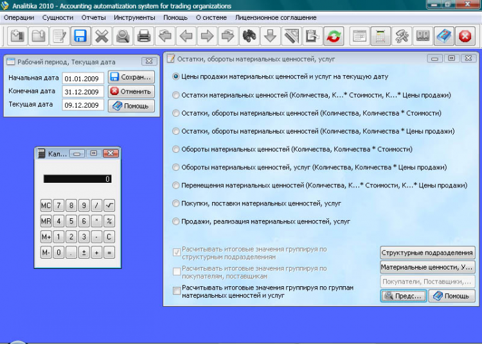The width and height of the screenshot is (482, 344).
Task: Click the Начальная дата field
Action: point(83,78)
